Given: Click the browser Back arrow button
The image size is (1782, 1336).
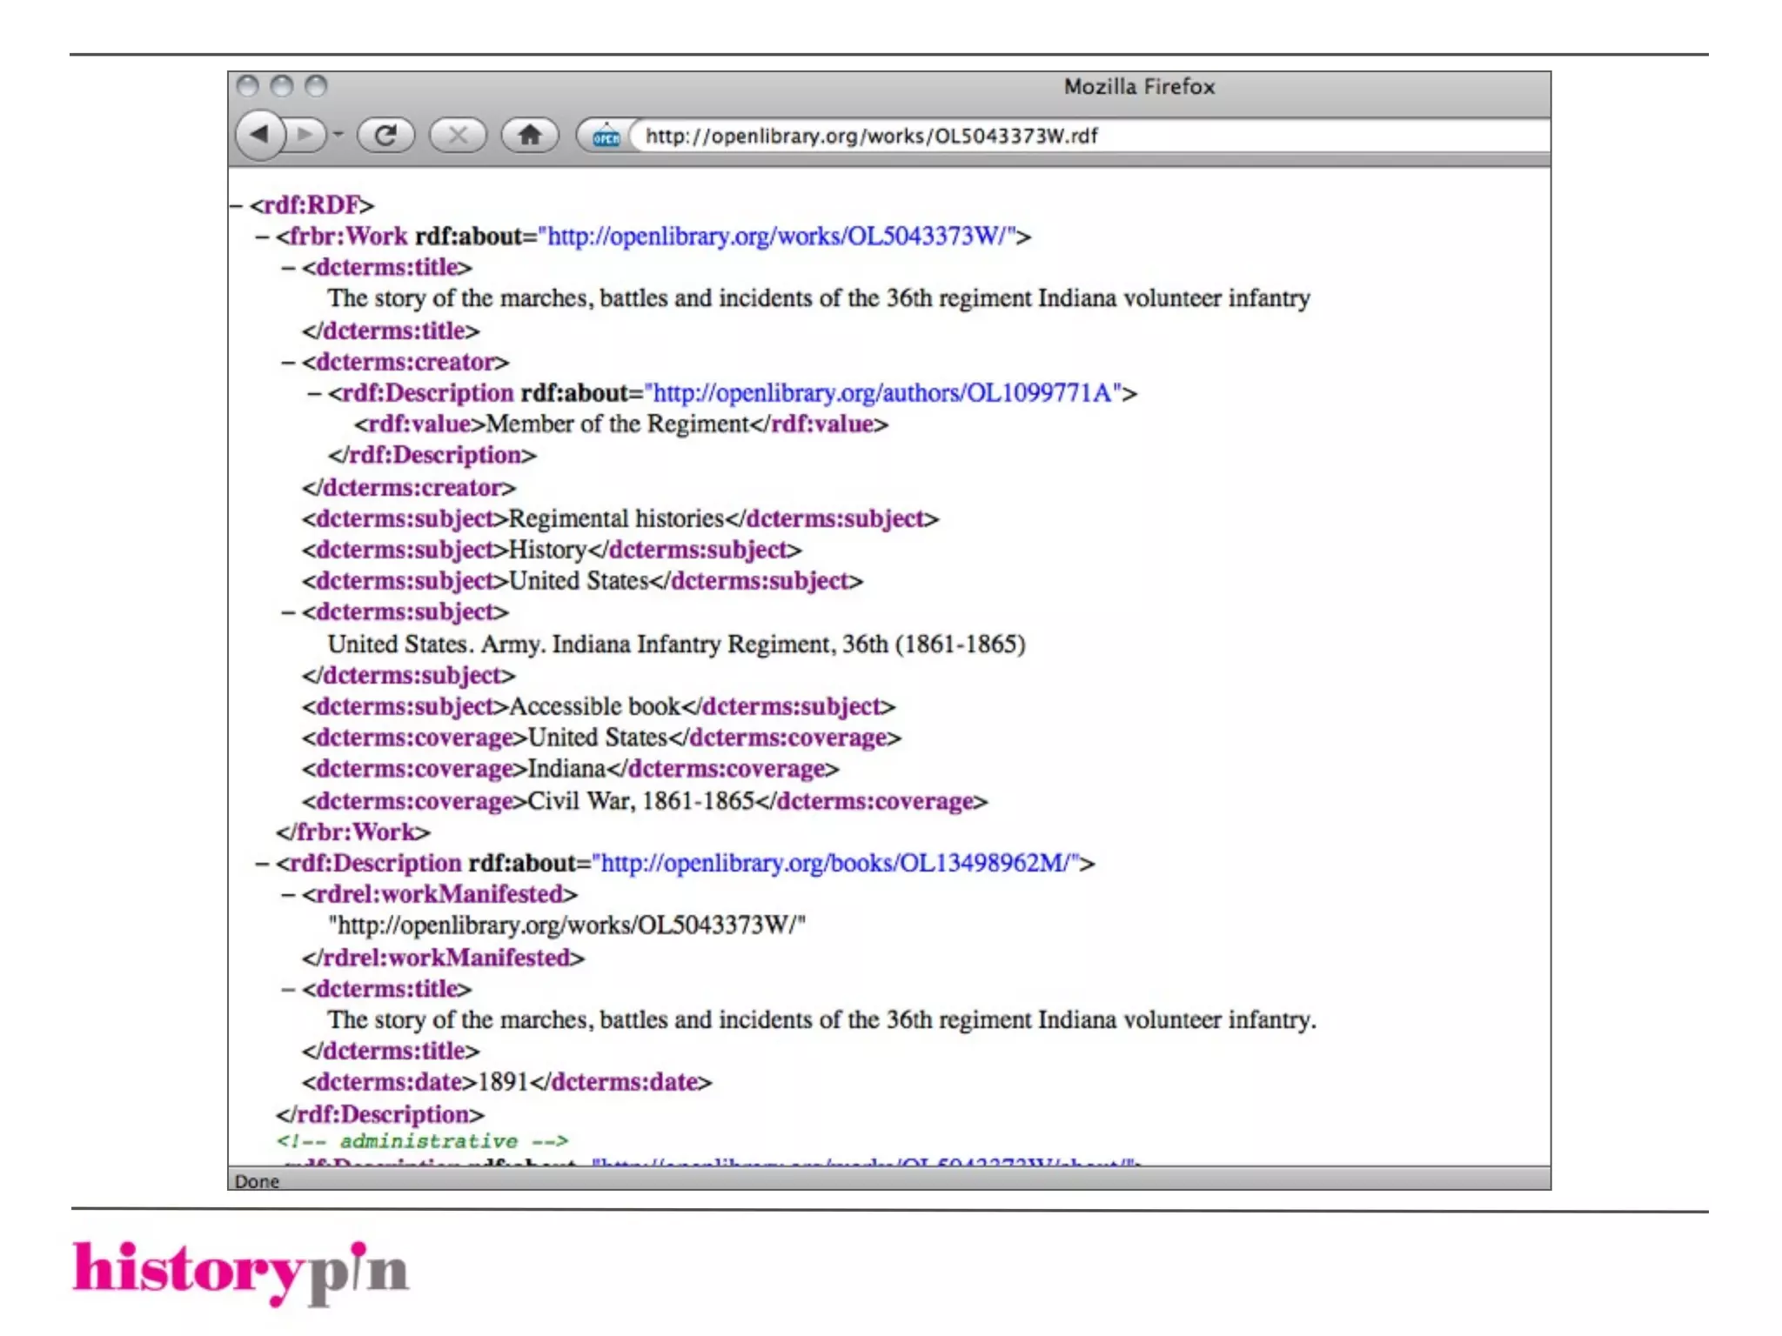Looking at the screenshot, I should 258,135.
